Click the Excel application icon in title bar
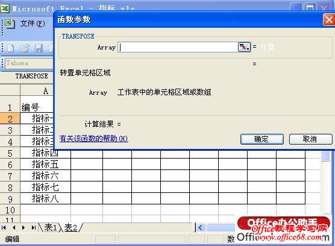 5,8
